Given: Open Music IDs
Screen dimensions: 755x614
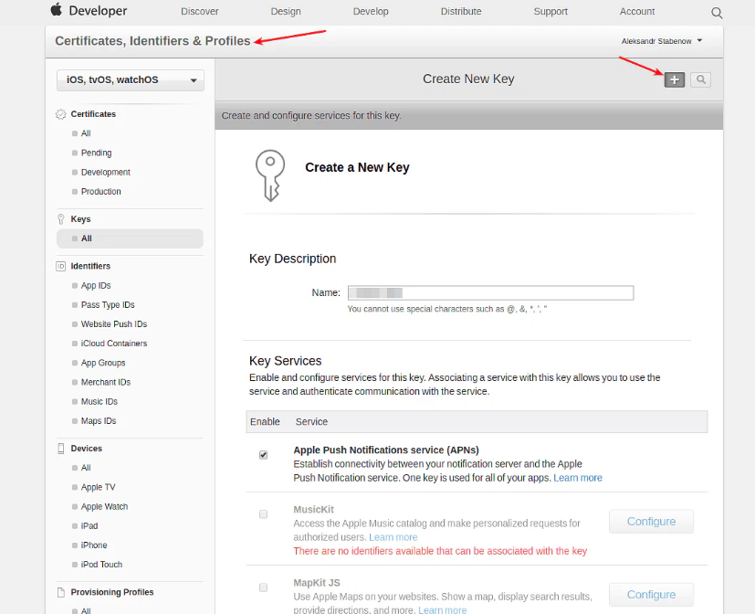Looking at the screenshot, I should (100, 401).
